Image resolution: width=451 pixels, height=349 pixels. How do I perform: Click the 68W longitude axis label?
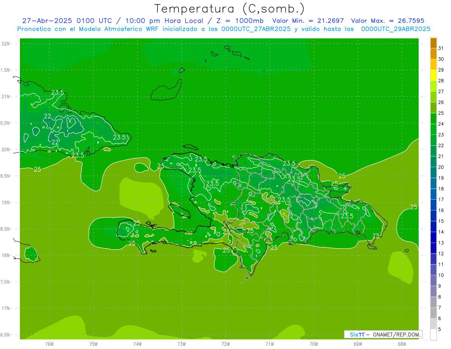pos(402,344)
